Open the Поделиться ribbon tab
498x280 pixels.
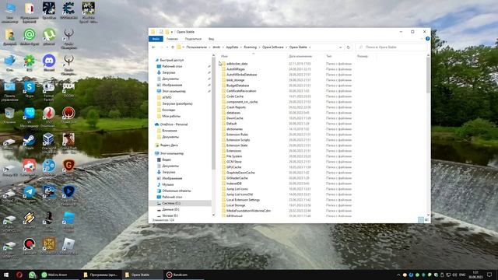[193, 39]
